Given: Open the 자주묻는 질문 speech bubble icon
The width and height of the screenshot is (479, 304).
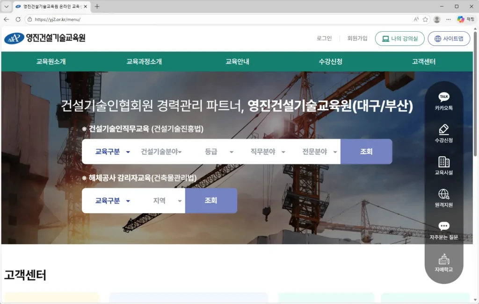Looking at the screenshot, I should pyautogui.click(x=443, y=226).
